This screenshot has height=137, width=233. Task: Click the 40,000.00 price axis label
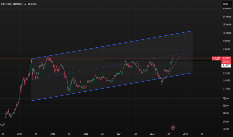[227, 8]
